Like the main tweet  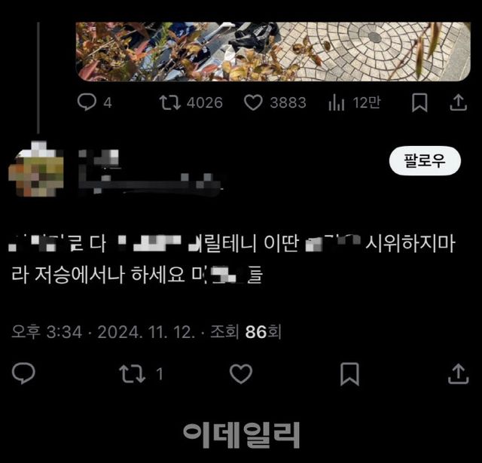(x=241, y=373)
